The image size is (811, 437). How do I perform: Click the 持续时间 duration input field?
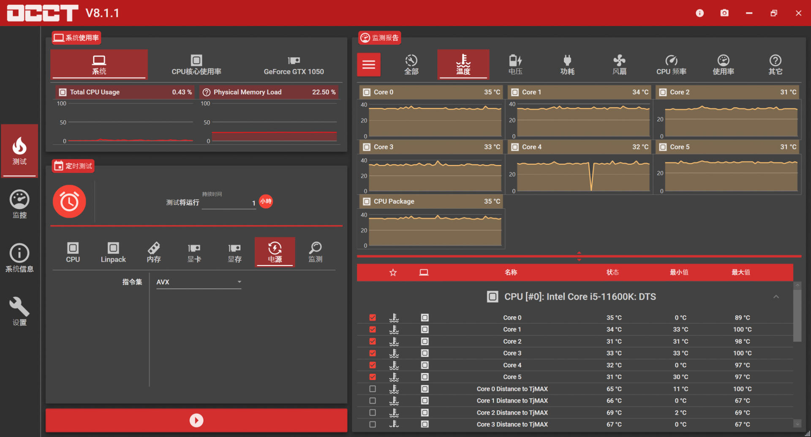[x=229, y=203]
